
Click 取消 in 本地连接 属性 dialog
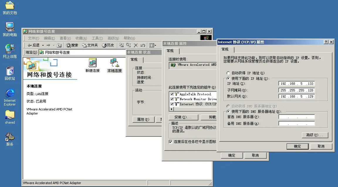pyautogui.click(x=256, y=155)
